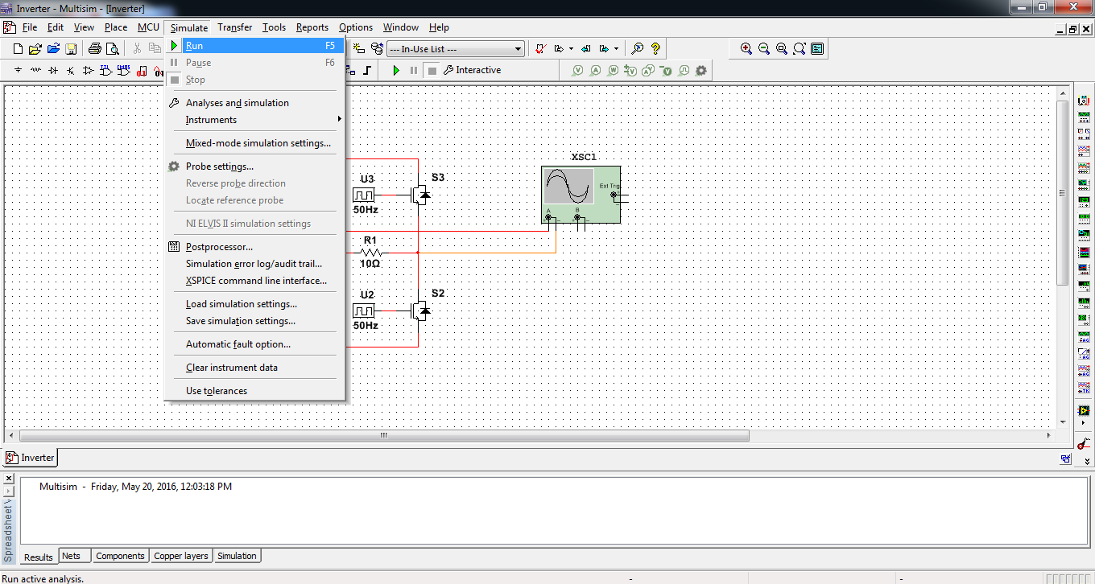Select Clear instrument data
The image size is (1095, 584).
pyautogui.click(x=254, y=368)
